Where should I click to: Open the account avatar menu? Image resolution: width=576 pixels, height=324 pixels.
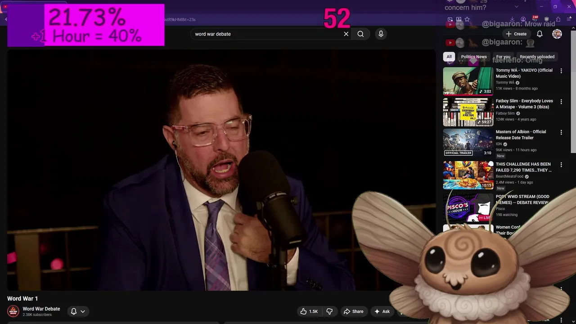pos(557,34)
